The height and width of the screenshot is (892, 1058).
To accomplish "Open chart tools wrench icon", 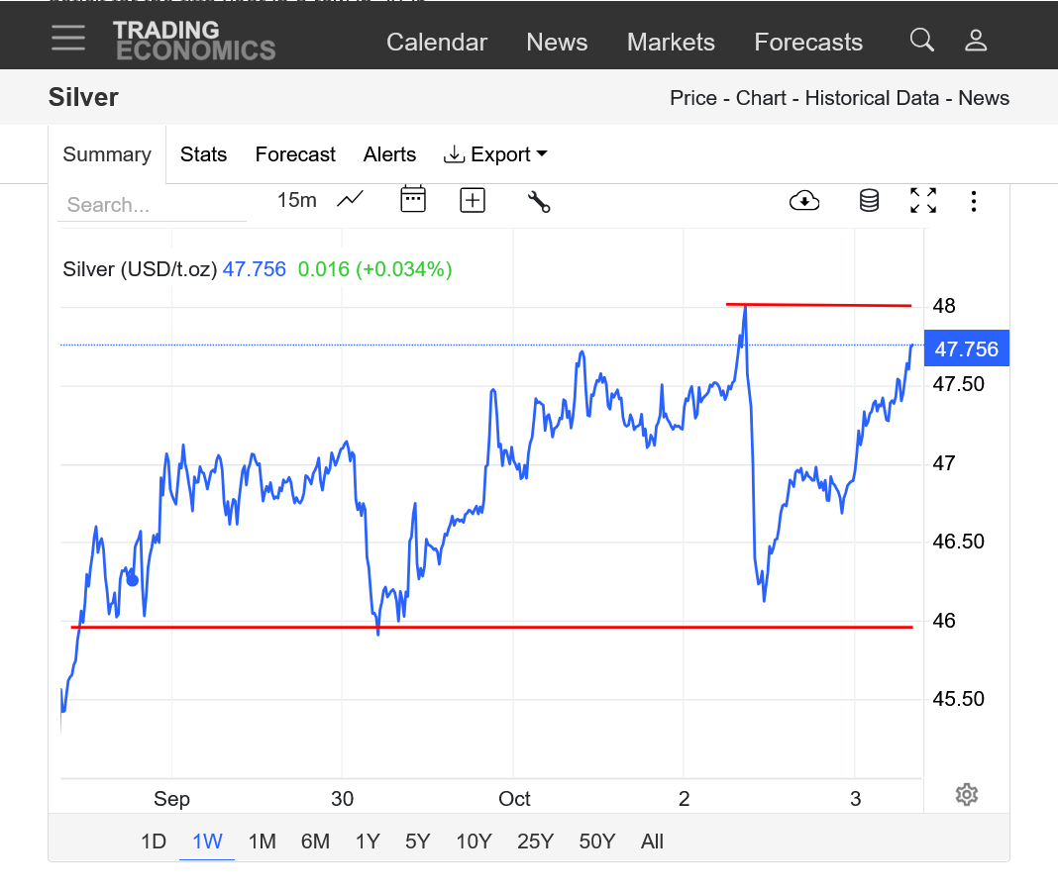I will [539, 202].
